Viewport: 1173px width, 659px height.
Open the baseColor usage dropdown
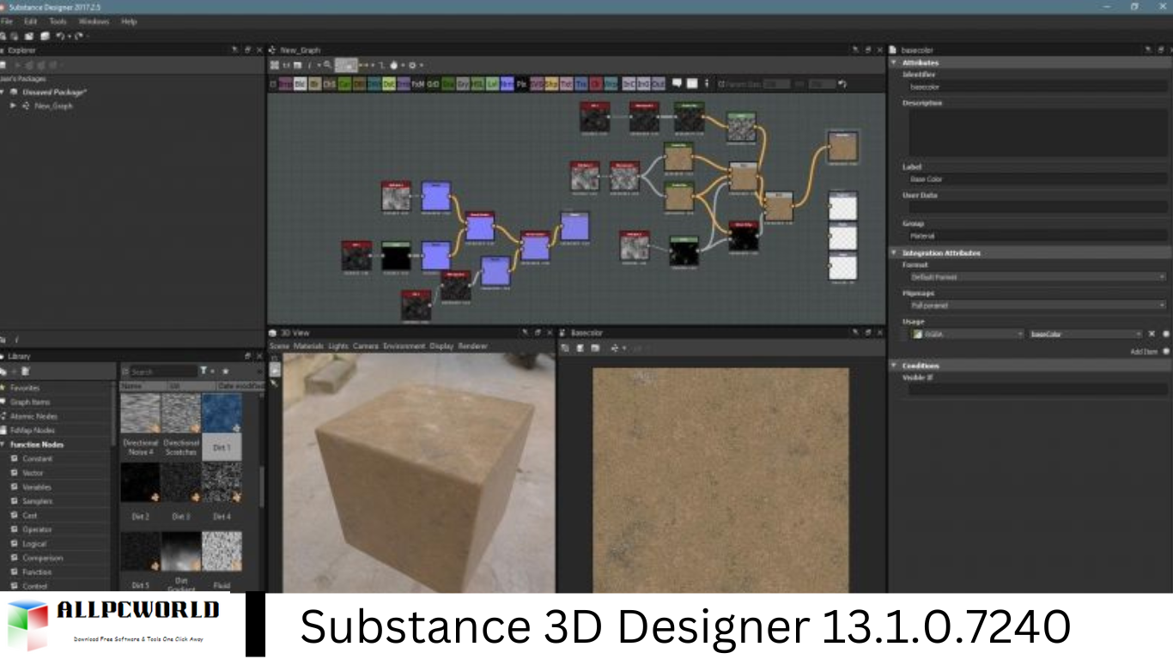[x=1085, y=334]
